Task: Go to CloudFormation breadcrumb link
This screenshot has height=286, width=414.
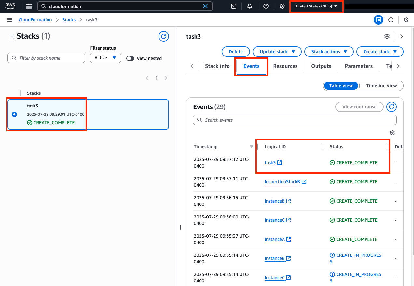Action: [35, 20]
